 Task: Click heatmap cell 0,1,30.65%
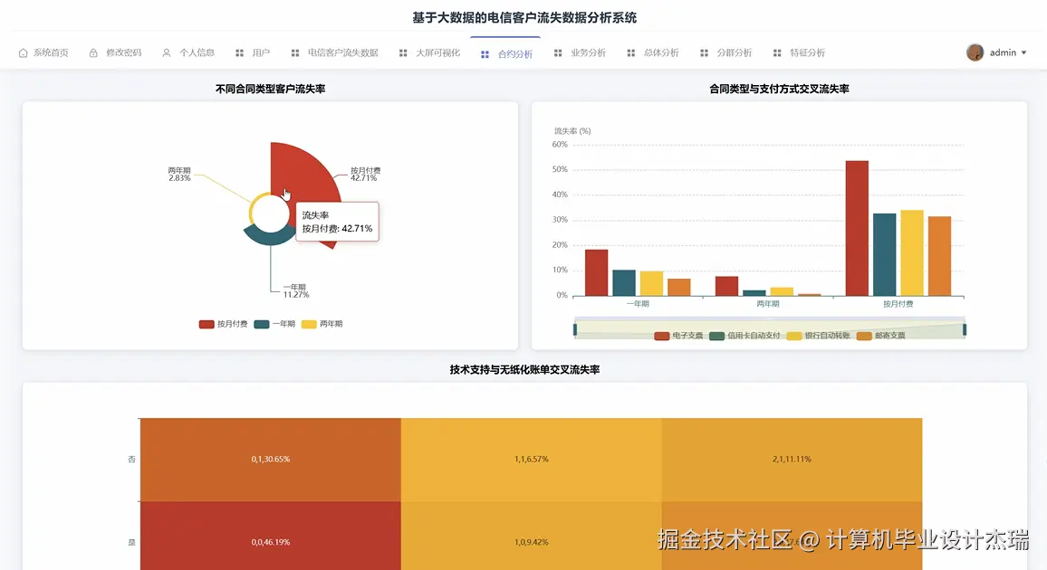pos(271,460)
